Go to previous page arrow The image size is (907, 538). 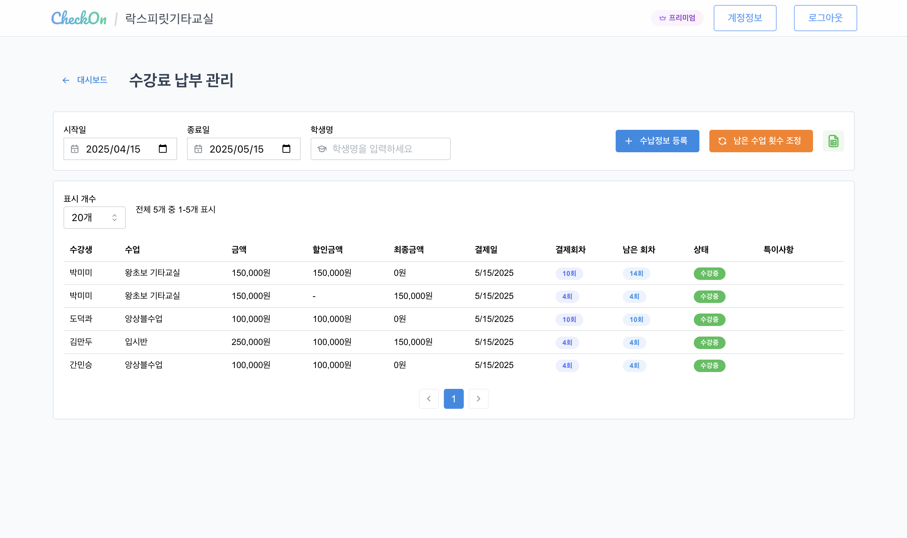[x=429, y=399]
